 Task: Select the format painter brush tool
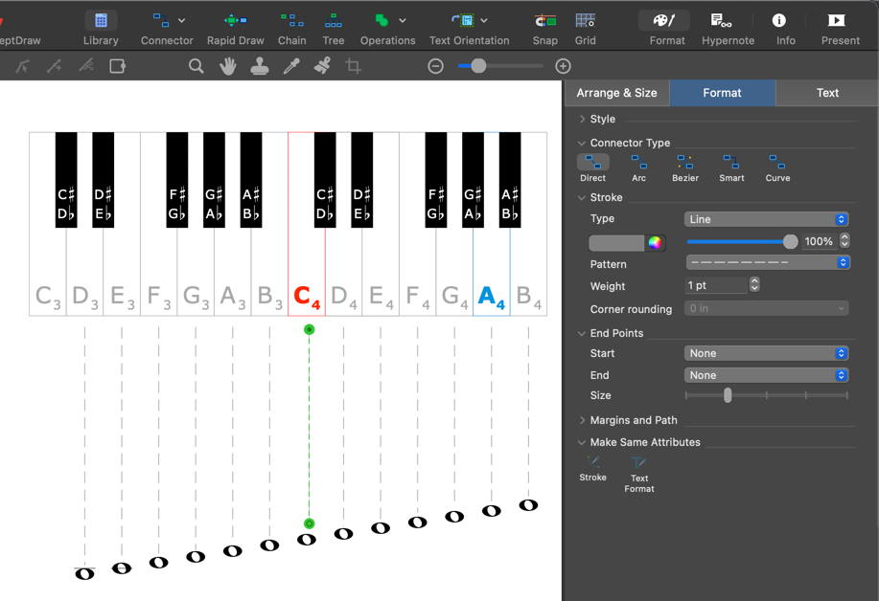(x=322, y=66)
